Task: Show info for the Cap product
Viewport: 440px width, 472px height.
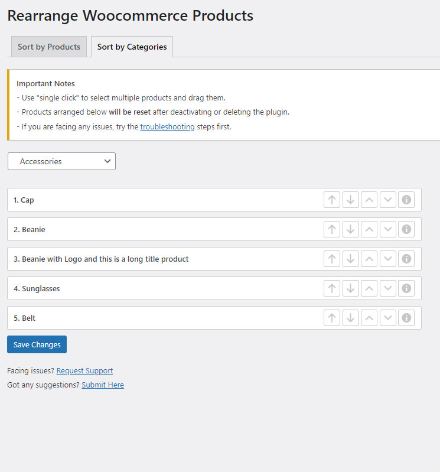Action: click(x=406, y=200)
